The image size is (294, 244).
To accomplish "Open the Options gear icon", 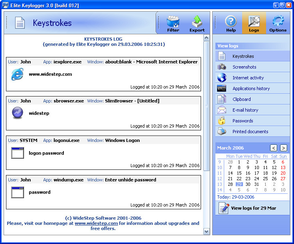I will point(278,23).
